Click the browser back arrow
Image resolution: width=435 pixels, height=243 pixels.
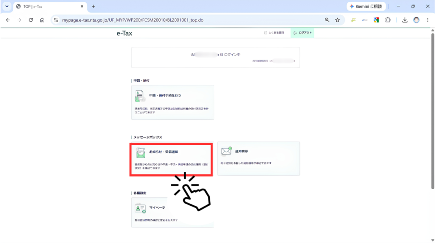8,20
